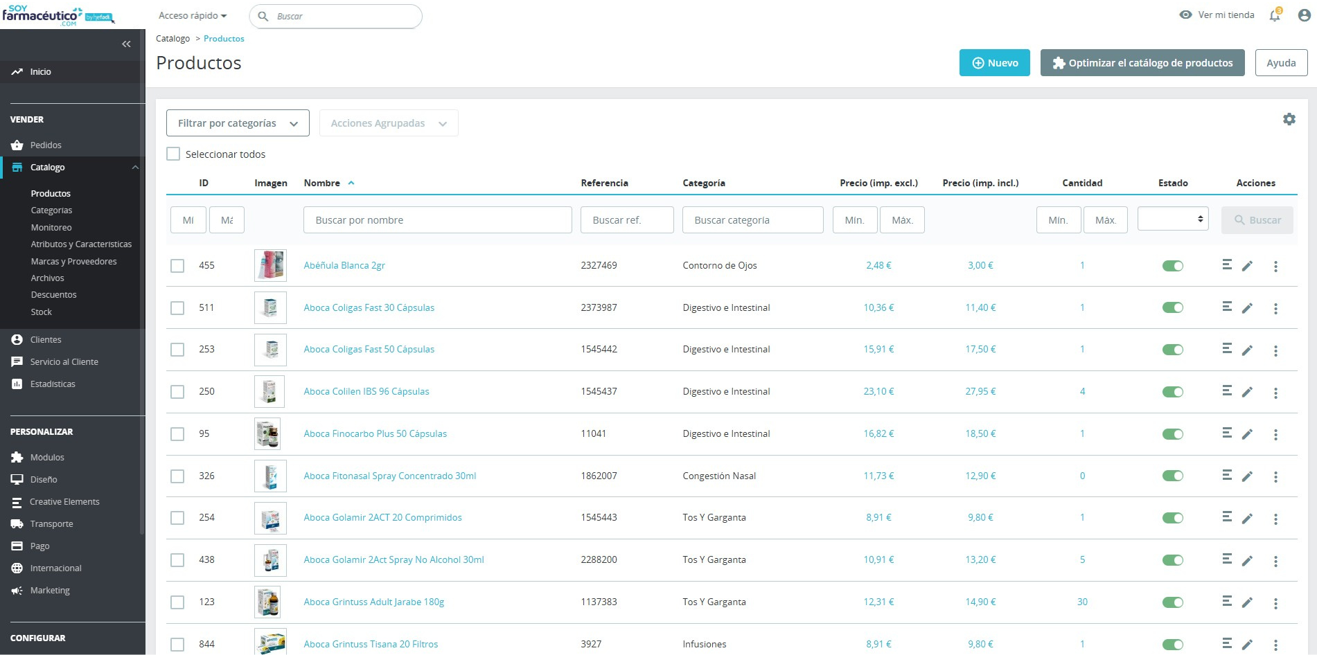Check the Seleccionar todos checkbox
The width and height of the screenshot is (1317, 655).
pyautogui.click(x=173, y=154)
